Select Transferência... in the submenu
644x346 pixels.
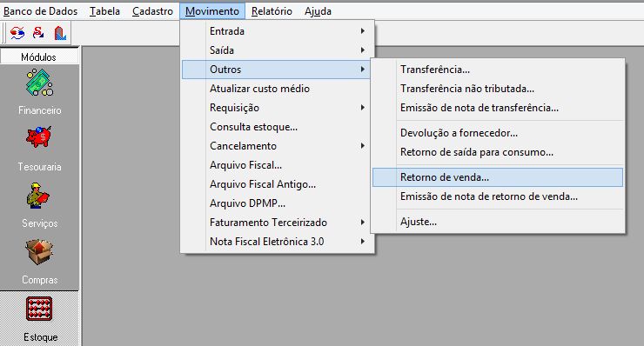[x=498, y=70]
